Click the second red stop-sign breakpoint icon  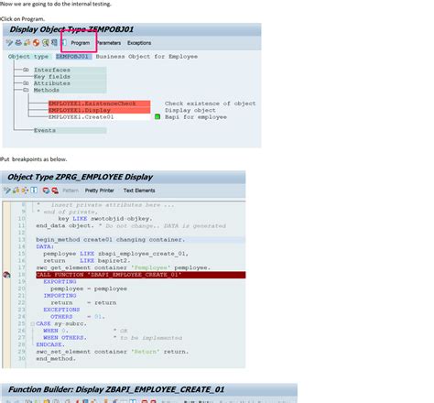[x=55, y=191]
